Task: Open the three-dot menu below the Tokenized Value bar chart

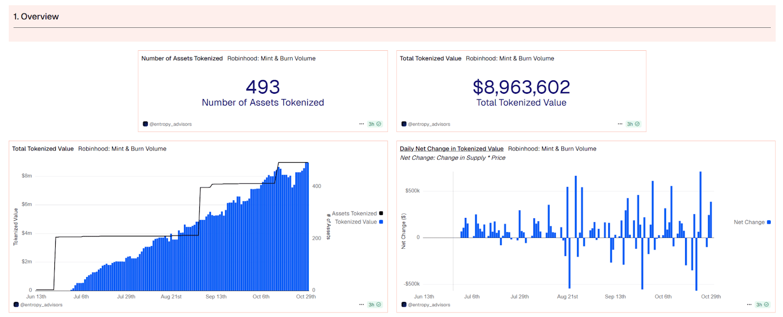Action: tap(362, 305)
